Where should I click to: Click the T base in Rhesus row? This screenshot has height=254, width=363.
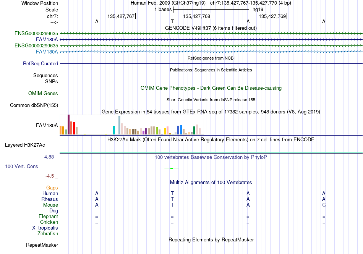[x=172, y=199]
